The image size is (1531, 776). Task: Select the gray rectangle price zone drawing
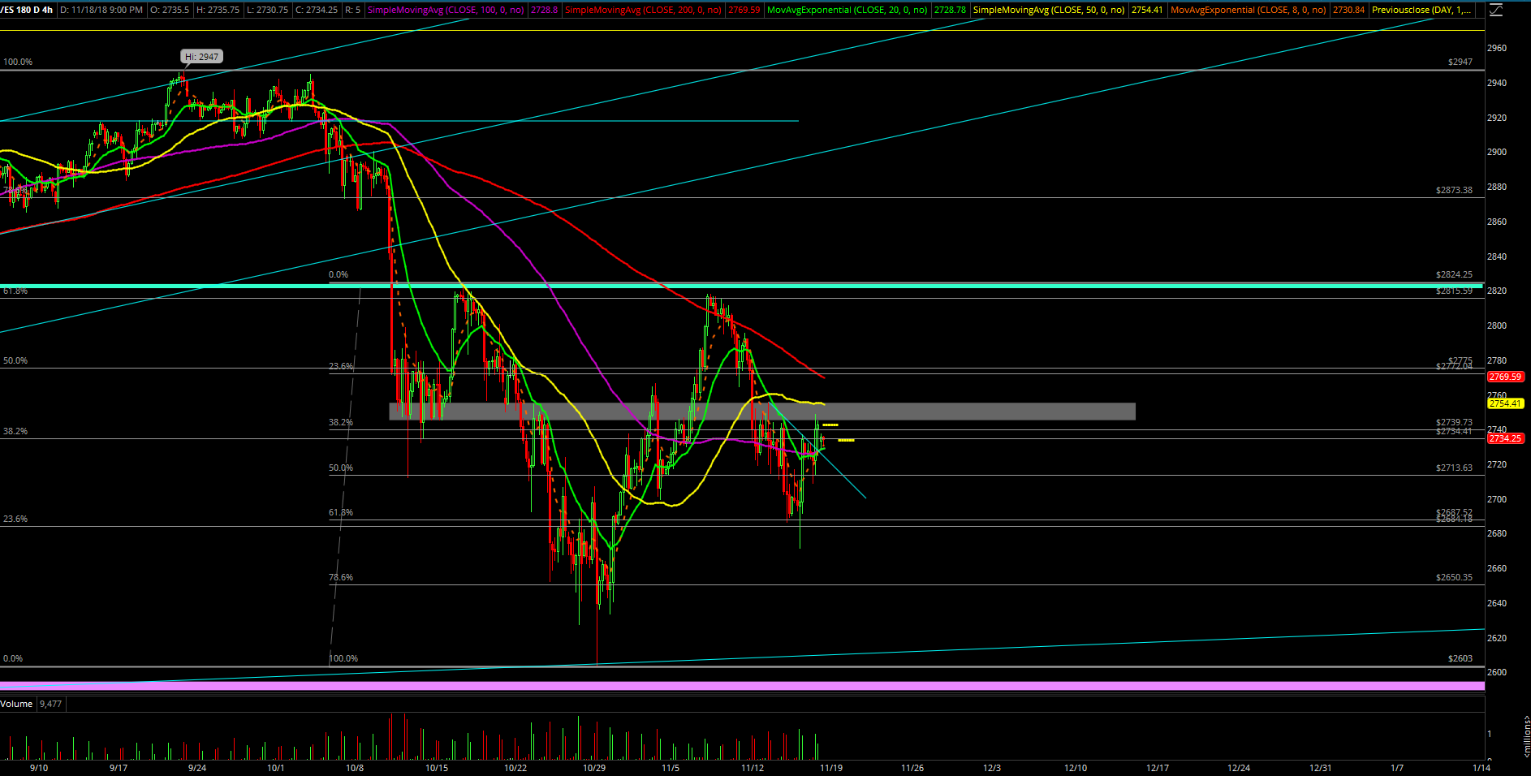[762, 412]
